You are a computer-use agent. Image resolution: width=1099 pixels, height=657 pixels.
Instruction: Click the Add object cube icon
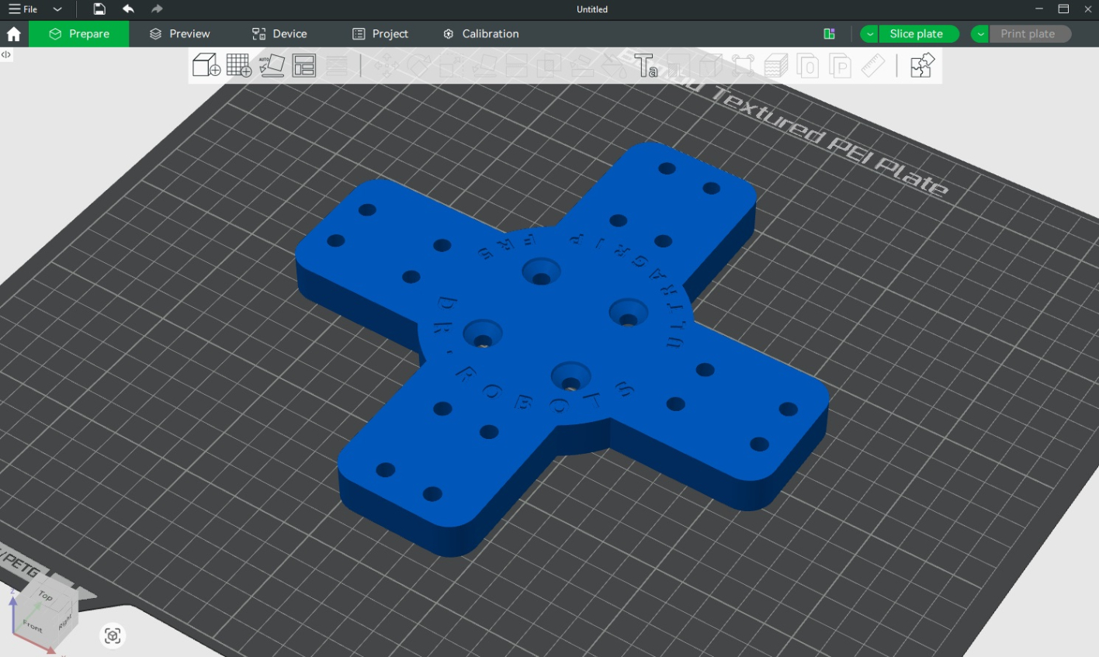click(206, 65)
